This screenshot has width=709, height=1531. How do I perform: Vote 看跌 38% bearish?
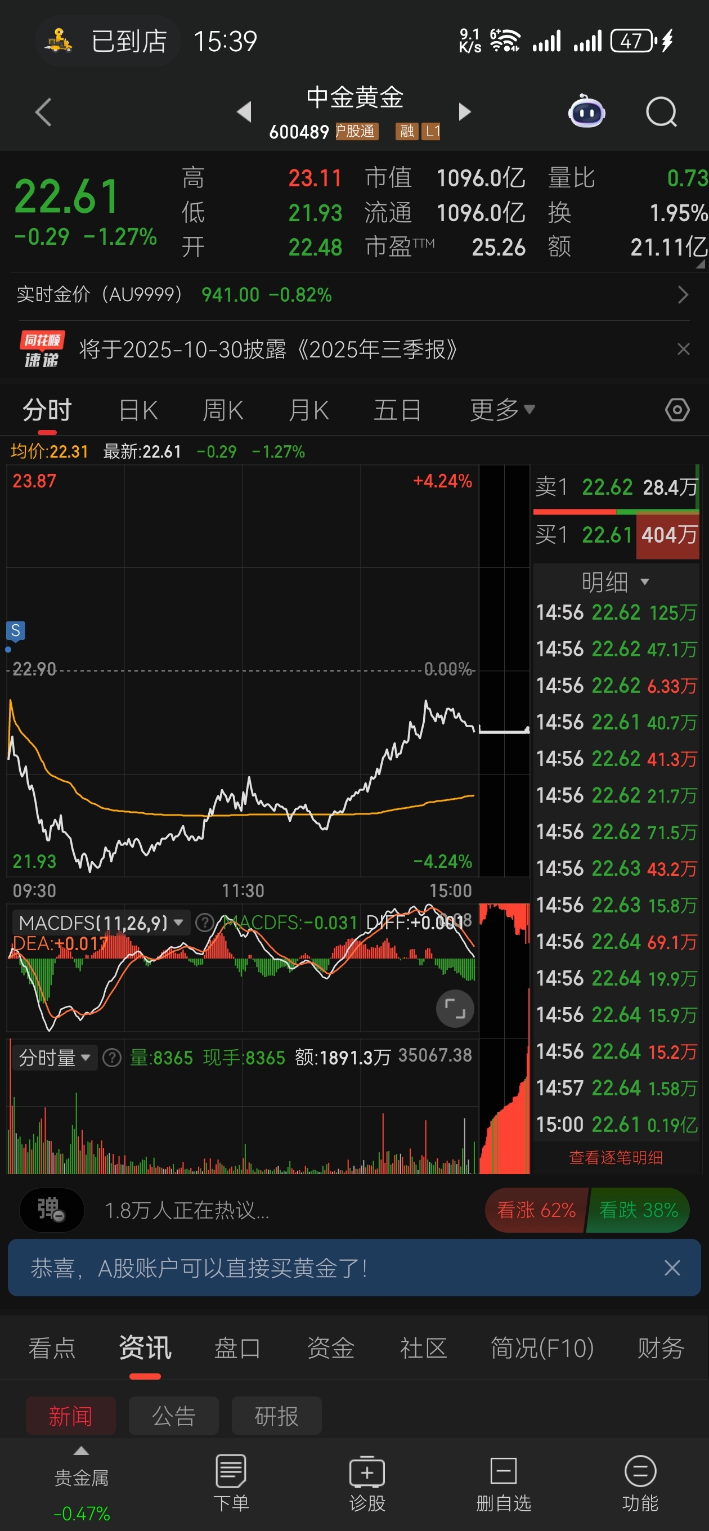[x=638, y=1210]
